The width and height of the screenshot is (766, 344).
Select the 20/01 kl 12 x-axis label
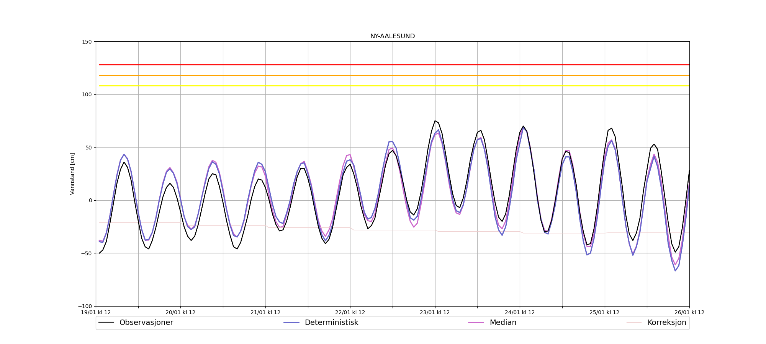pos(180,313)
